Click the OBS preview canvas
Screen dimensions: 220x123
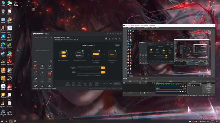(169, 53)
